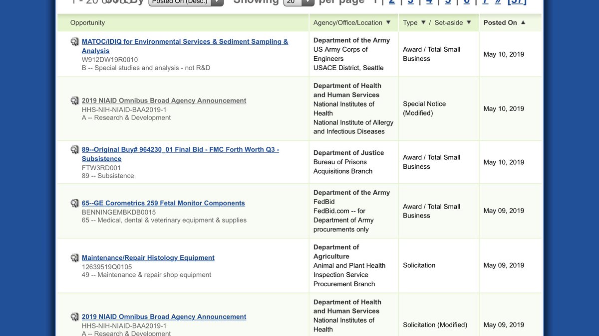
Task: Click the Opportunity column header
Action: coord(87,23)
